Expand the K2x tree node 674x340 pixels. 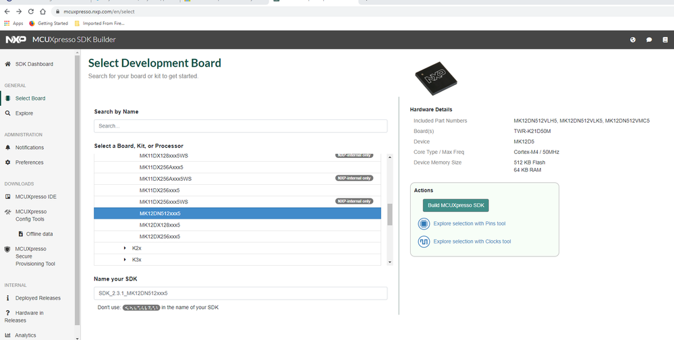[125, 248]
